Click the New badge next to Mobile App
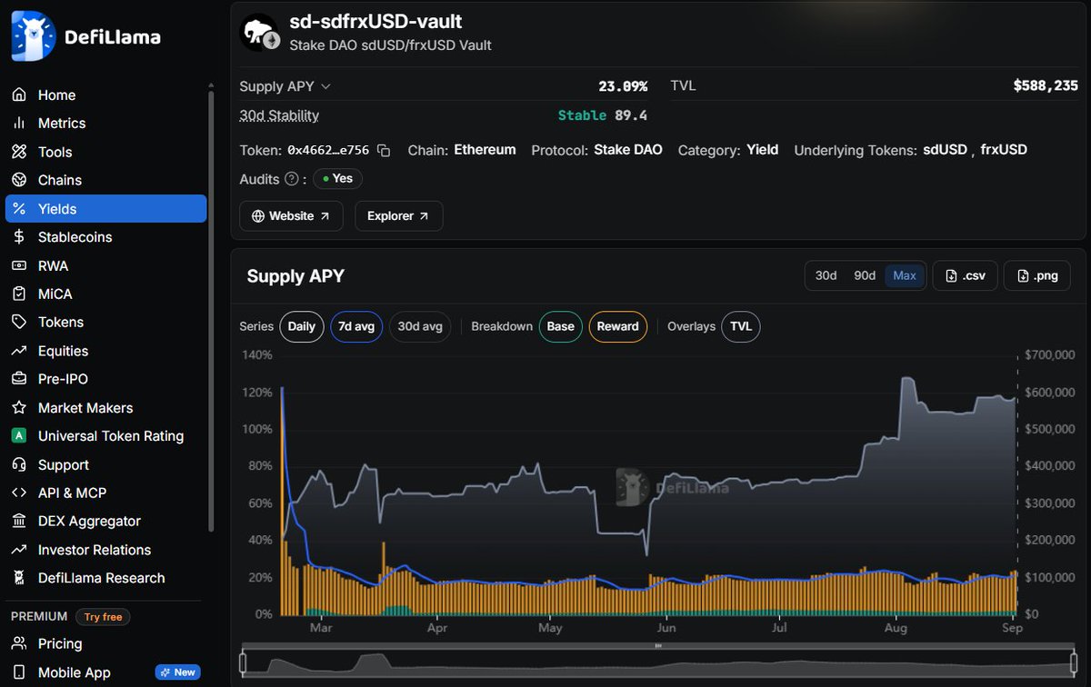Screen dimensions: 1091x687 click(177, 672)
